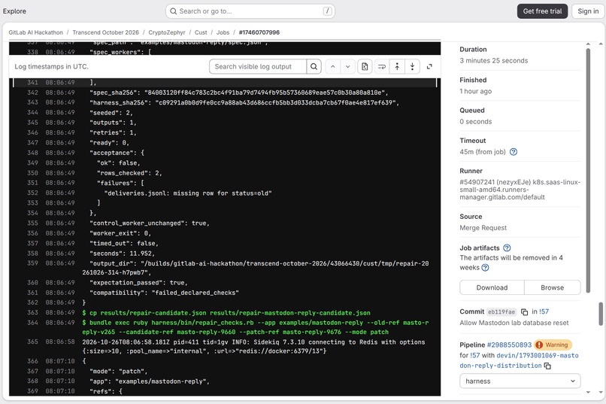The height and width of the screenshot is (404, 606).
Task: Click the log search magnifier button
Action: 314,66
